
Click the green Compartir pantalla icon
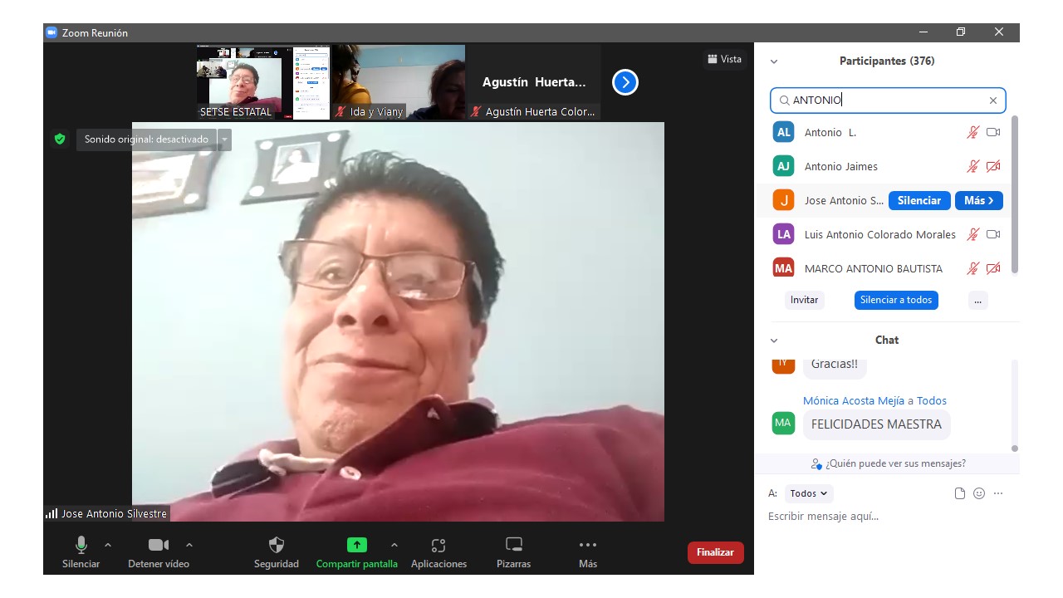pyautogui.click(x=356, y=546)
